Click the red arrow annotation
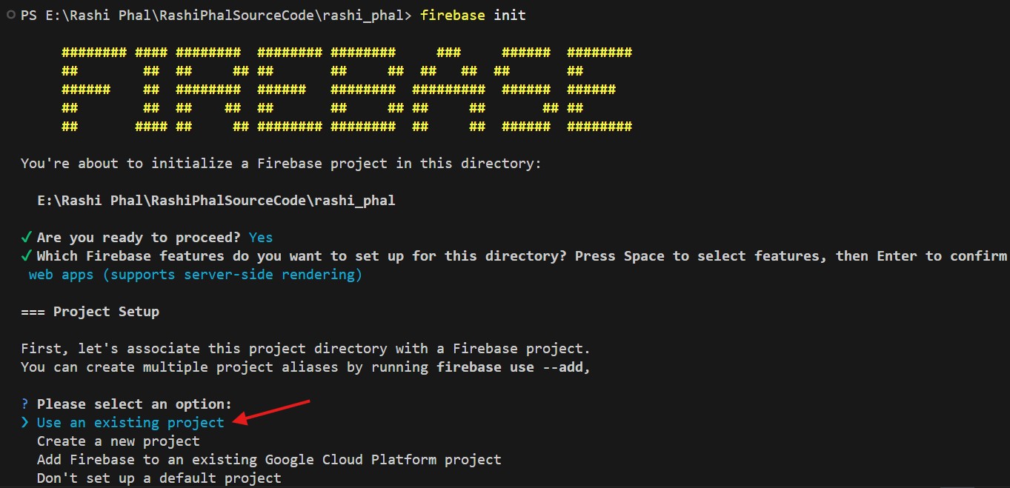1010x488 pixels. pyautogui.click(x=274, y=412)
